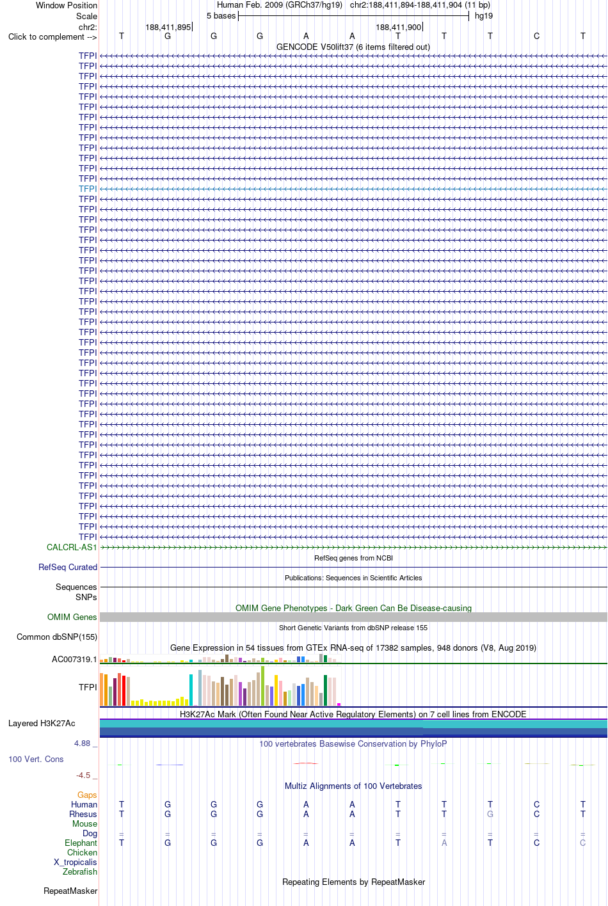Viewport: 608px width, 906px height.
Task: Click the RefSeq Curated track label
Action: (68, 567)
